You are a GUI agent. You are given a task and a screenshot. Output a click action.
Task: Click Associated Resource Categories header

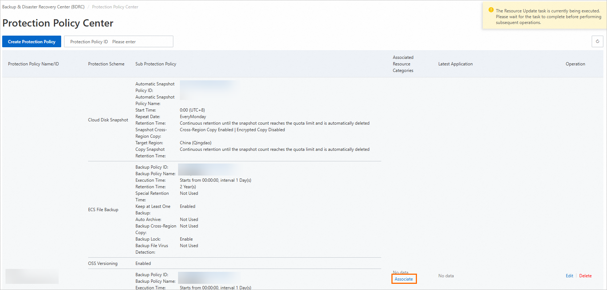coord(403,64)
